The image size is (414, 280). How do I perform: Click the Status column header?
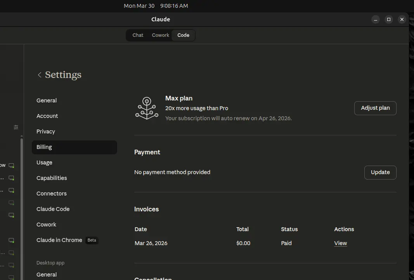click(x=289, y=229)
